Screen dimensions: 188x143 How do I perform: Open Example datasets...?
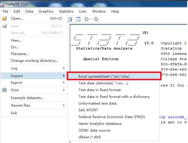tap(34, 98)
